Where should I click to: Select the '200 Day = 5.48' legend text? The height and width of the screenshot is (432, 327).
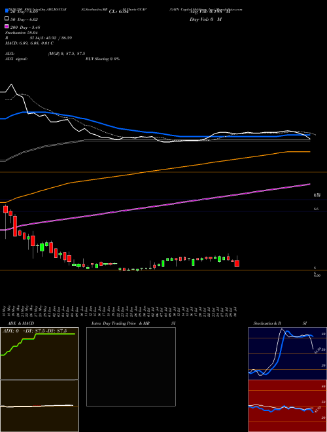(x=26, y=27)
